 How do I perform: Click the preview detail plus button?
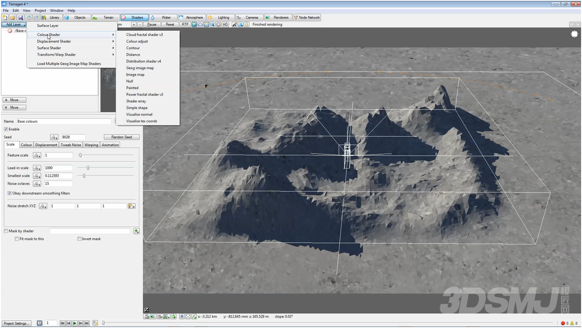click(x=134, y=24)
